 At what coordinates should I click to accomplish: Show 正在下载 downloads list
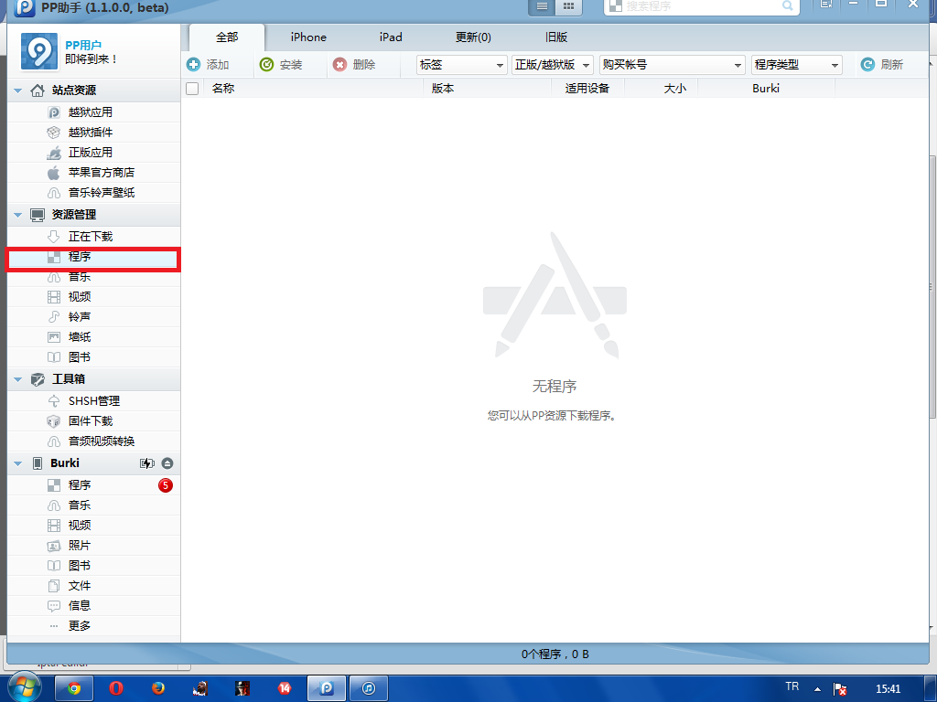pyautogui.click(x=93, y=237)
